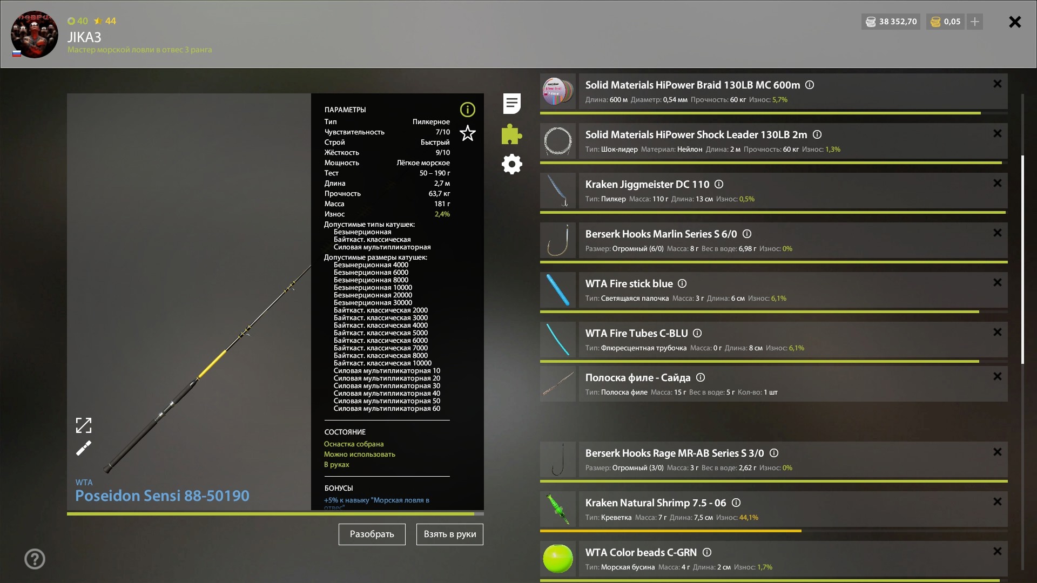Screen dimensions: 1037x583
Task: Remove Kraken Jiggmeister DC 110 pilker
Action: click(x=997, y=183)
